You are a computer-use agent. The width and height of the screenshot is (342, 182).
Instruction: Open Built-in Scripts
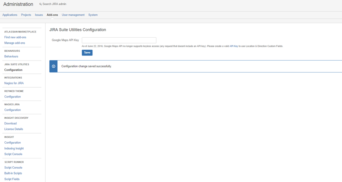click(x=13, y=173)
